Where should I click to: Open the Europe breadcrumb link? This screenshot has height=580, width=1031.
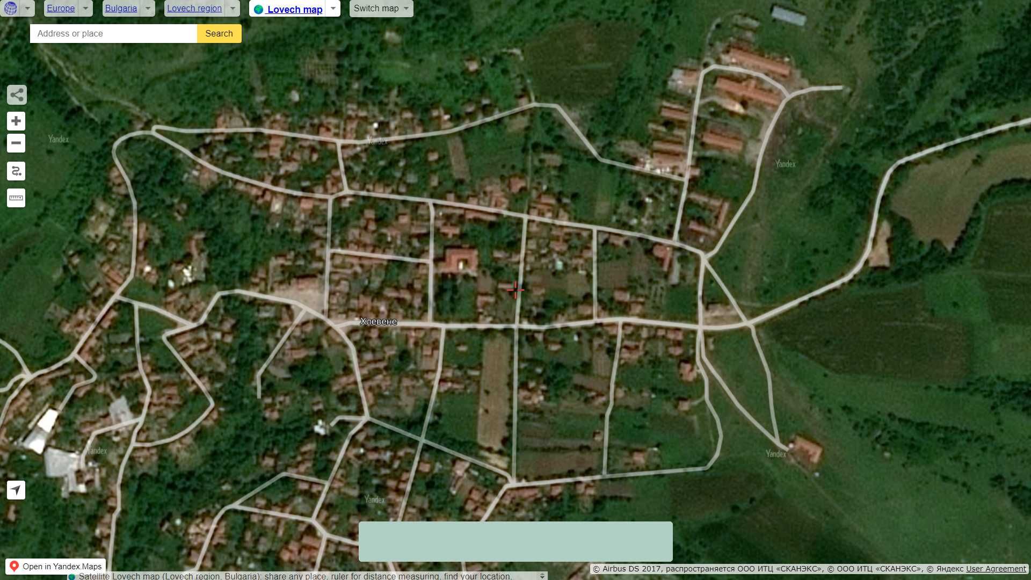pyautogui.click(x=61, y=9)
